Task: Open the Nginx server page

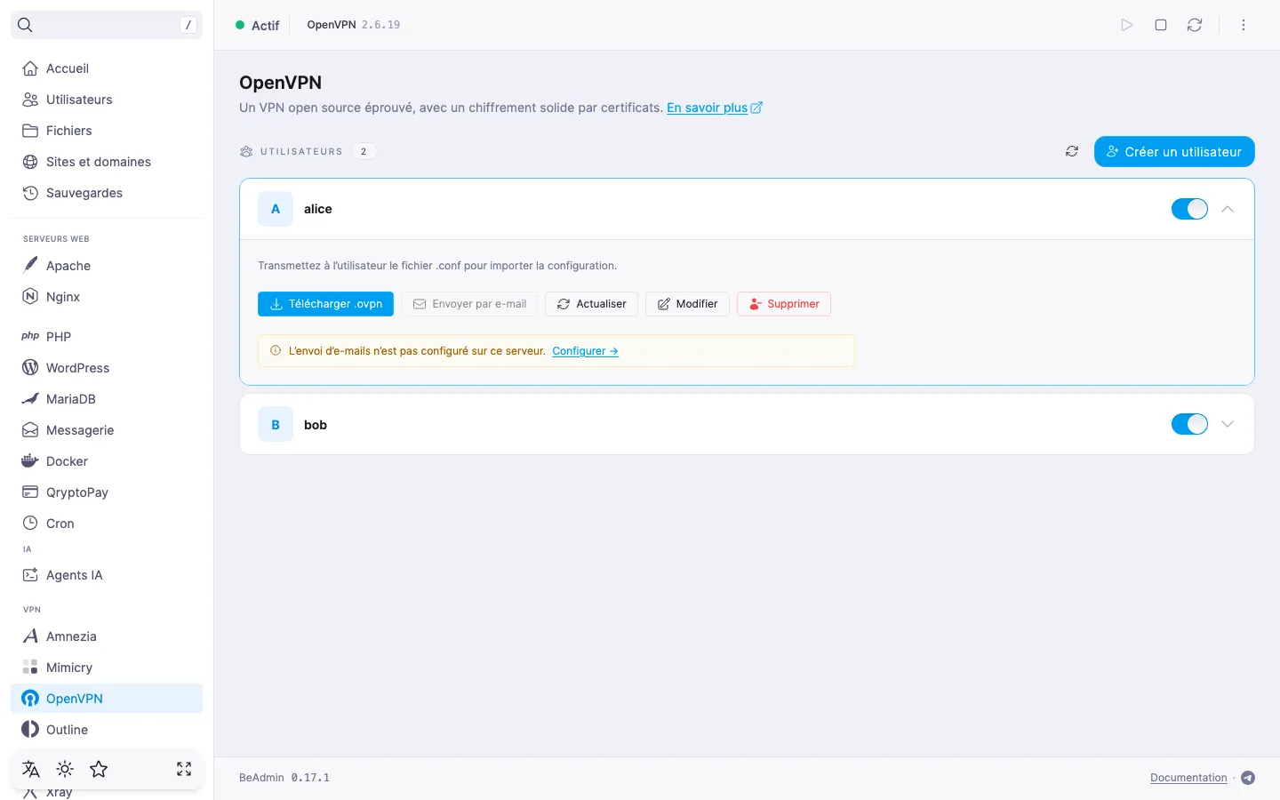Action: [x=107, y=297]
